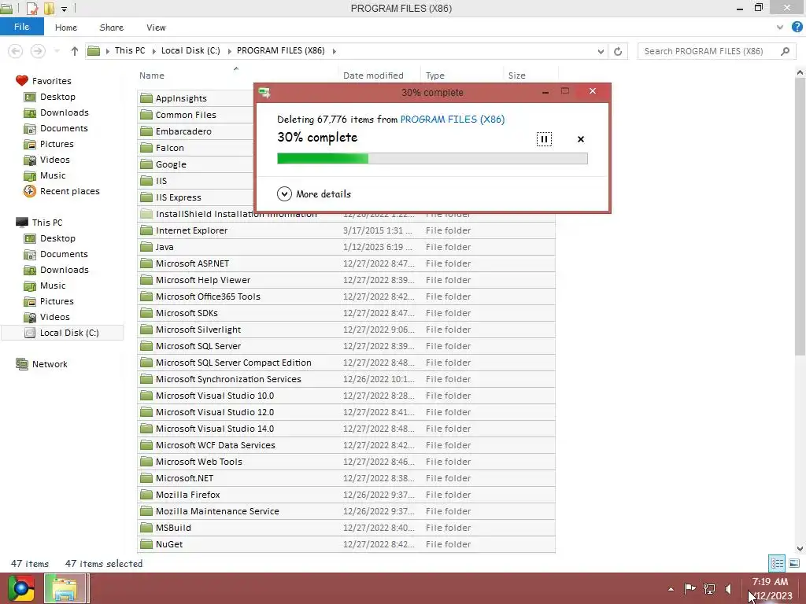Click Local Disk (C:) in address breadcrumb
This screenshot has width=806, height=604.
[x=190, y=50]
